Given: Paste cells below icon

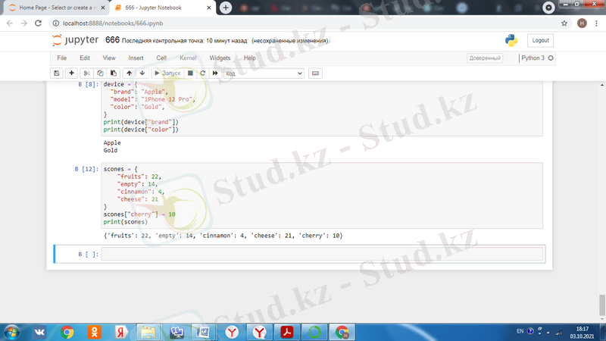Looking at the screenshot, I should coord(113,73).
